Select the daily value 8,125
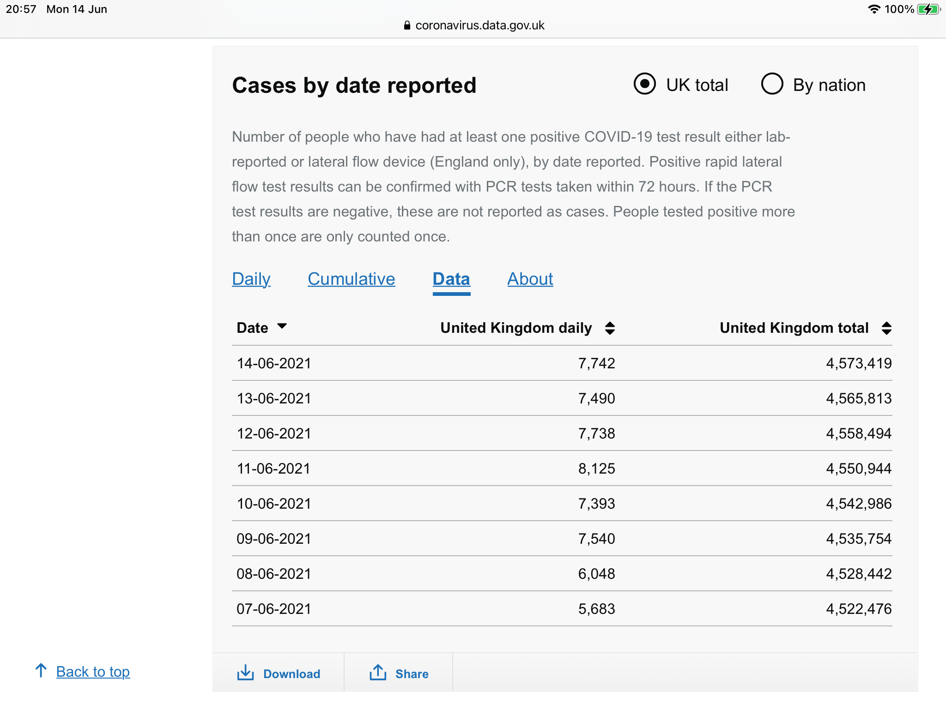The height and width of the screenshot is (709, 946). click(x=596, y=469)
